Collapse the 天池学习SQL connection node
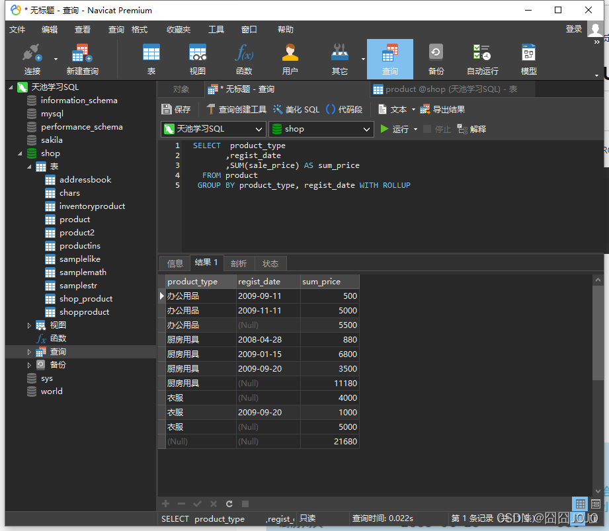Viewport: 609px width, 531px height. tap(11, 87)
